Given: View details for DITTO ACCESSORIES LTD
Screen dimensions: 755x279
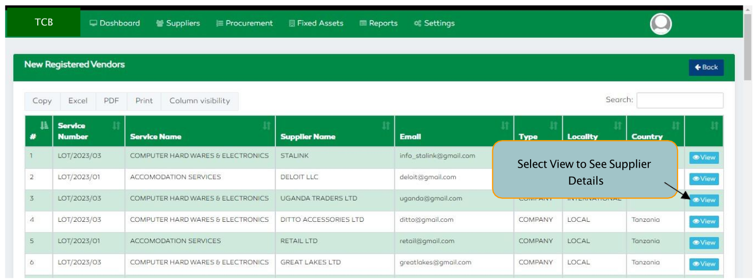Looking at the screenshot, I should tap(704, 221).
